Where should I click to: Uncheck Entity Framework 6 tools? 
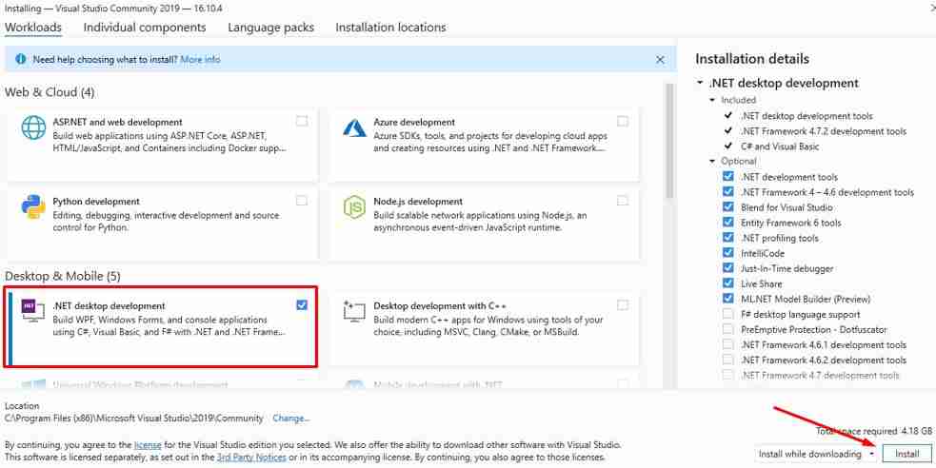pyautogui.click(x=728, y=223)
